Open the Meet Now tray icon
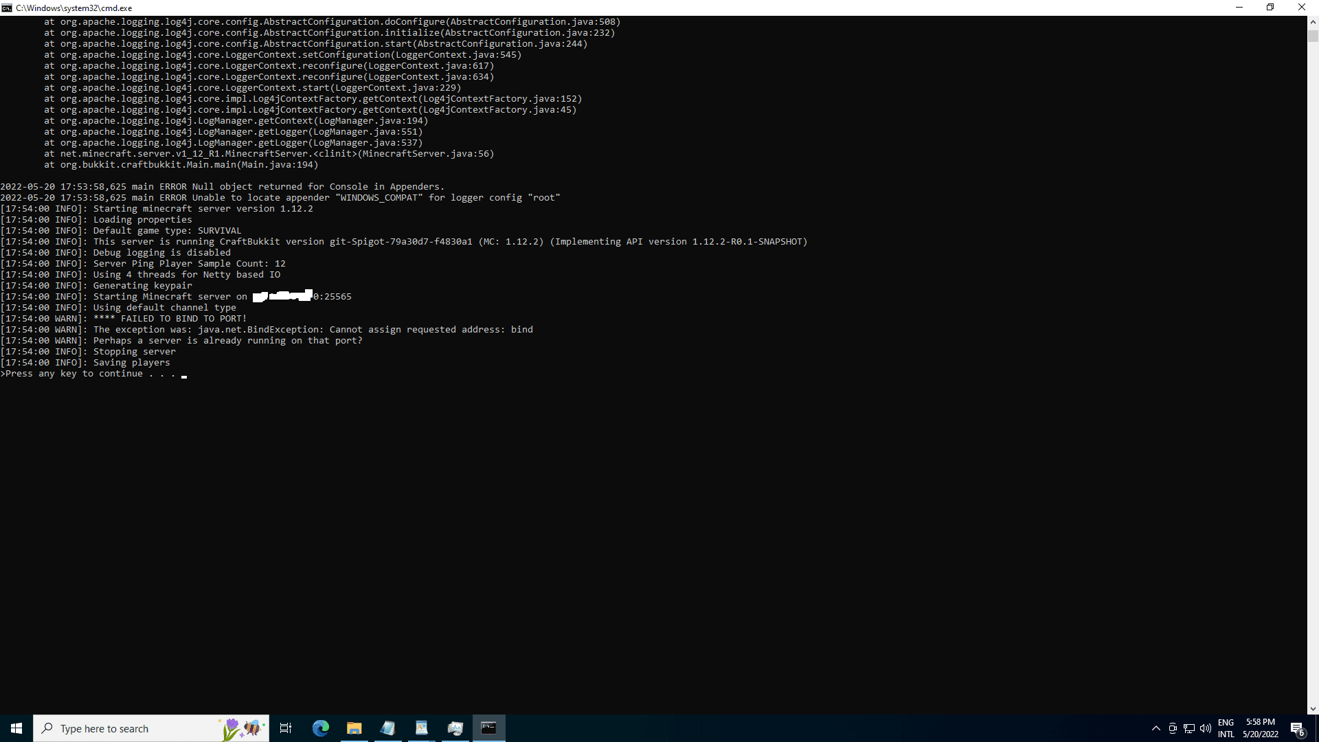Image resolution: width=1319 pixels, height=742 pixels. coord(1173,728)
